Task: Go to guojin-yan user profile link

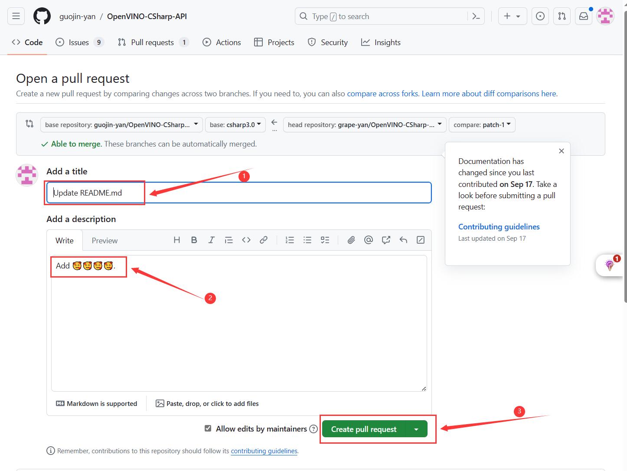Action: pos(78,16)
